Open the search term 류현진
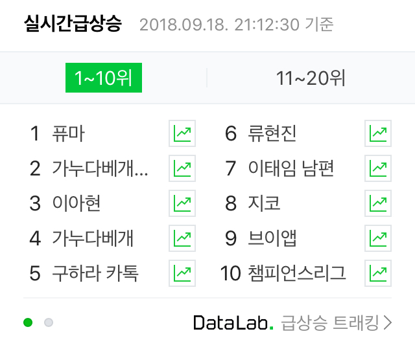 pos(272,133)
